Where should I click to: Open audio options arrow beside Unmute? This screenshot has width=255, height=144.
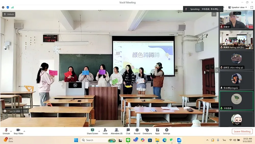coord(11,131)
